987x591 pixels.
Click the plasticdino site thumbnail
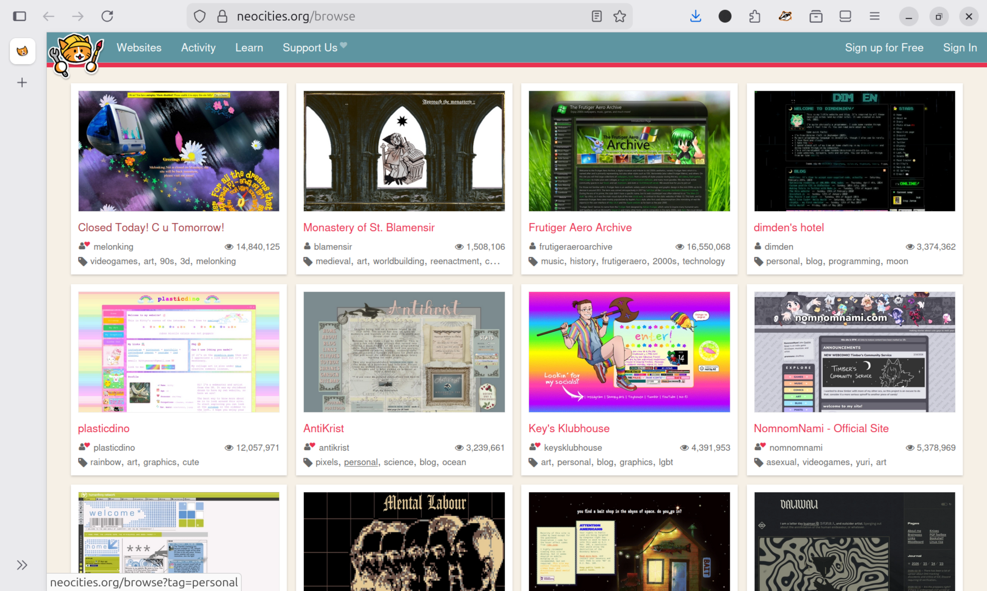pyautogui.click(x=179, y=352)
